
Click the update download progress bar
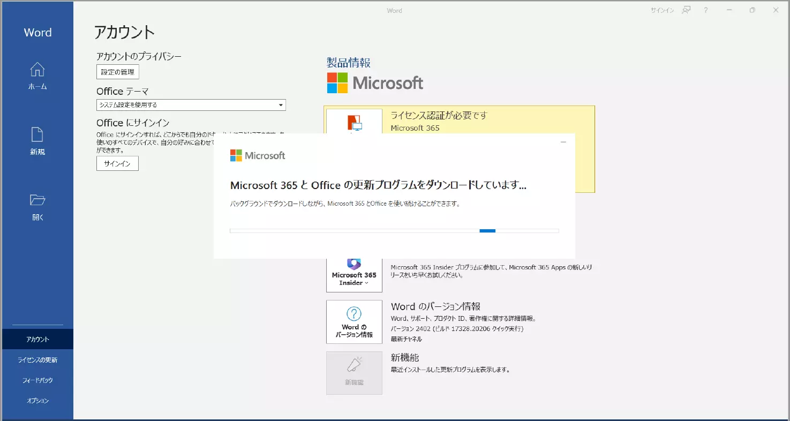(394, 231)
